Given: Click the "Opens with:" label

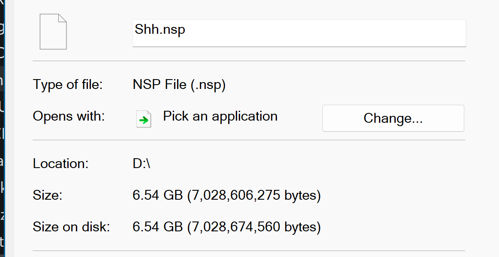Looking at the screenshot, I should (x=69, y=116).
